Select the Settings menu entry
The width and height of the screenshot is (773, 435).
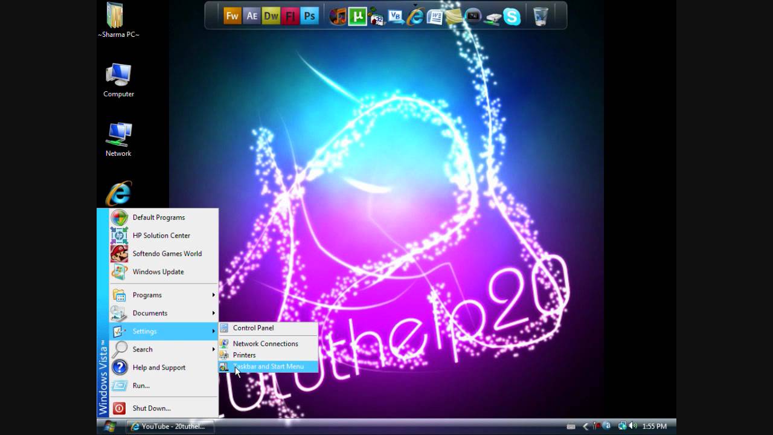164,331
